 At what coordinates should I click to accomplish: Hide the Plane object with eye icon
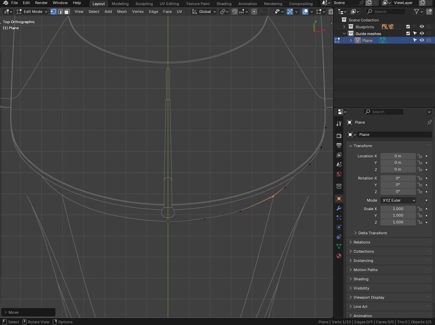(x=422, y=40)
